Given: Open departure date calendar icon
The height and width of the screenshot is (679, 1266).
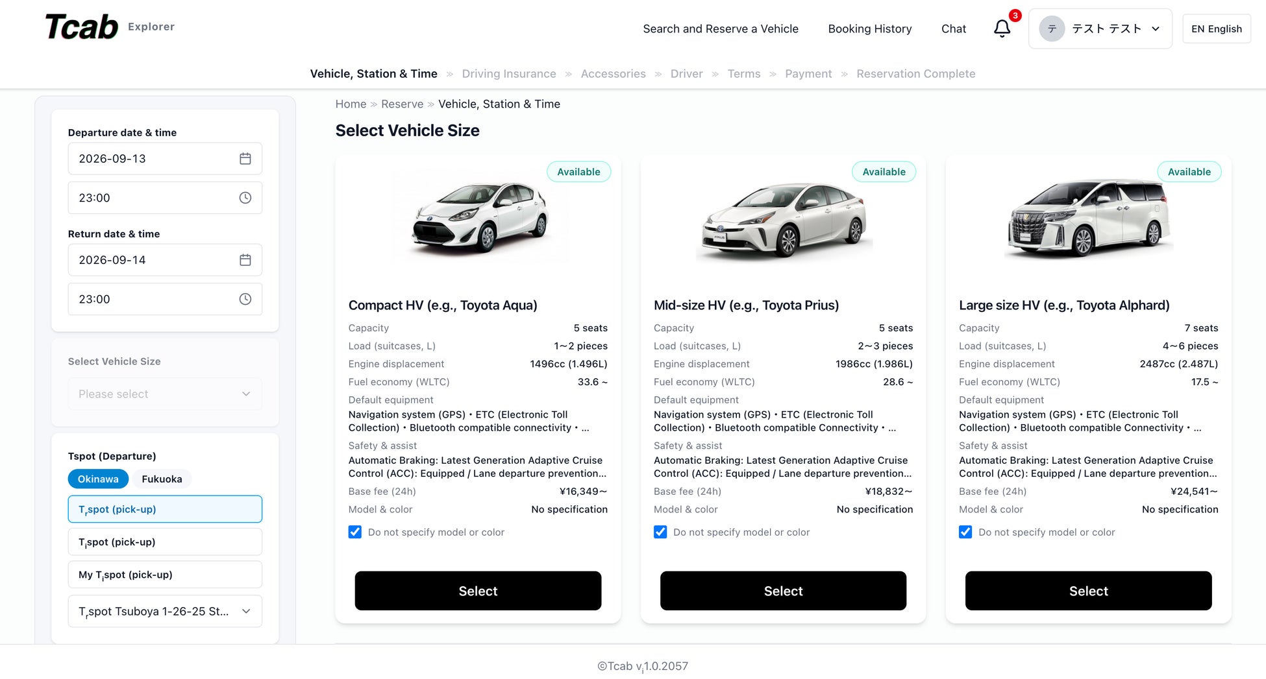Looking at the screenshot, I should [x=245, y=159].
